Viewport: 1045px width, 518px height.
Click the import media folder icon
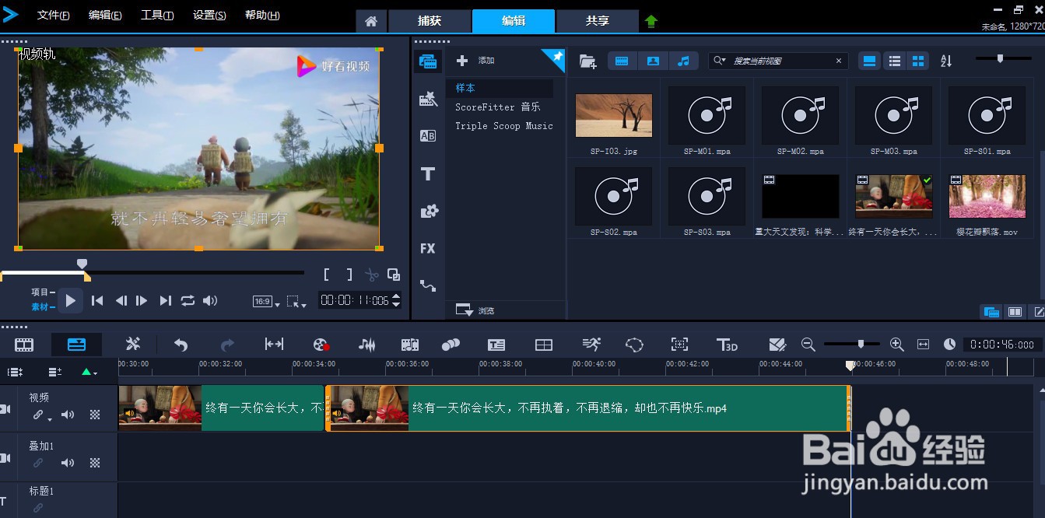[x=588, y=61]
